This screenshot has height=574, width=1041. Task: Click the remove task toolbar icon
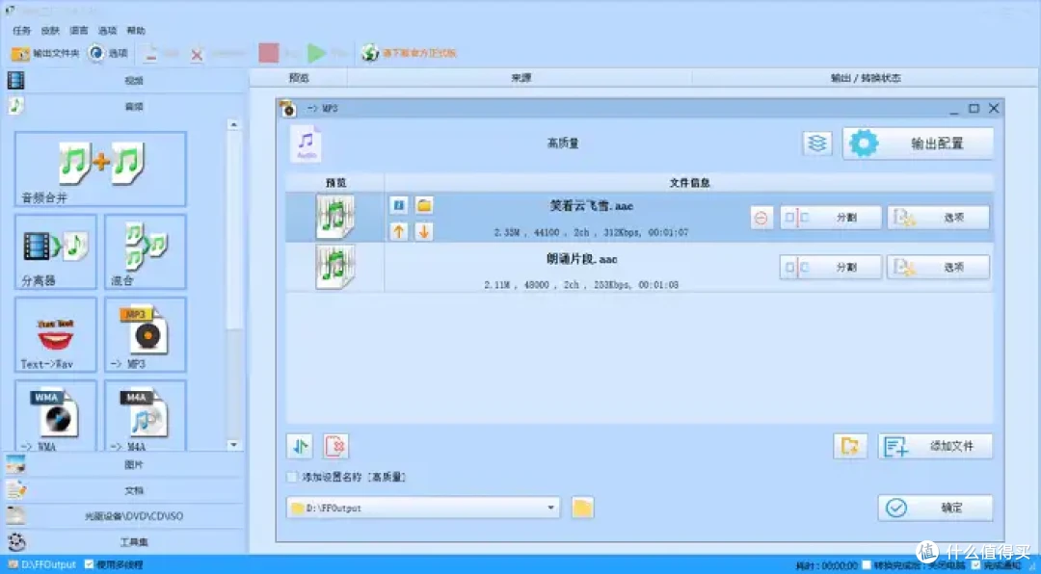150,53
